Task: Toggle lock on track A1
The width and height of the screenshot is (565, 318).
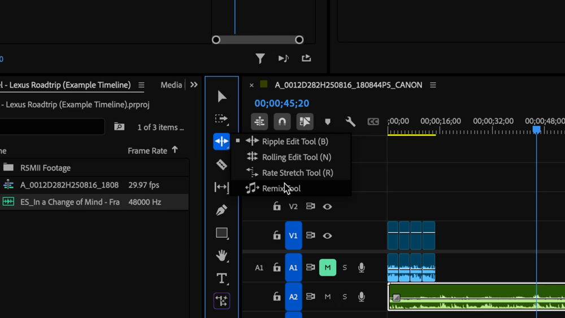Action: (x=277, y=267)
